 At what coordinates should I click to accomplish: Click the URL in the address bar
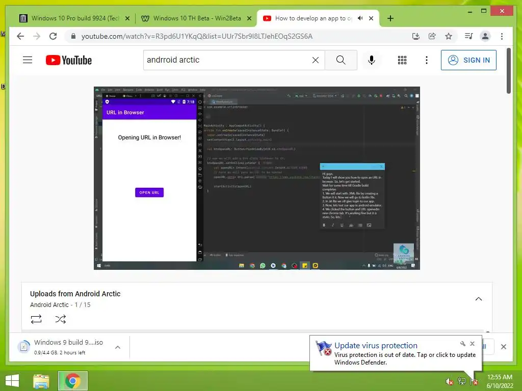pos(197,36)
